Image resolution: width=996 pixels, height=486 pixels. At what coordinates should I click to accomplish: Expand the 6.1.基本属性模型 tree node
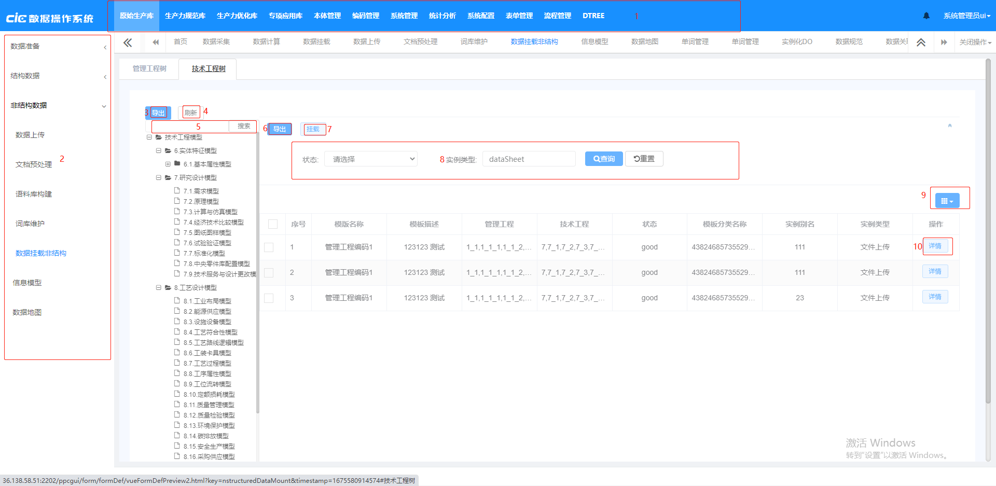pyautogui.click(x=168, y=164)
